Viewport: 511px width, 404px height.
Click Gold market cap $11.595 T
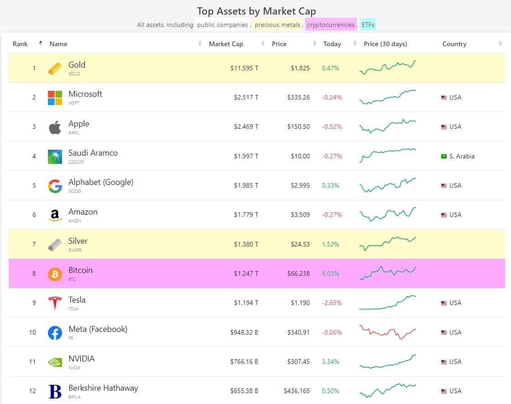coord(244,68)
